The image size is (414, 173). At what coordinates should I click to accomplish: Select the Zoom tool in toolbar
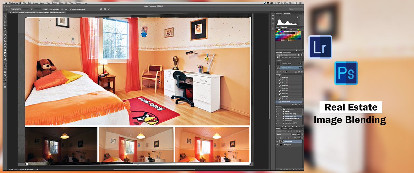pyautogui.click(x=5, y=75)
